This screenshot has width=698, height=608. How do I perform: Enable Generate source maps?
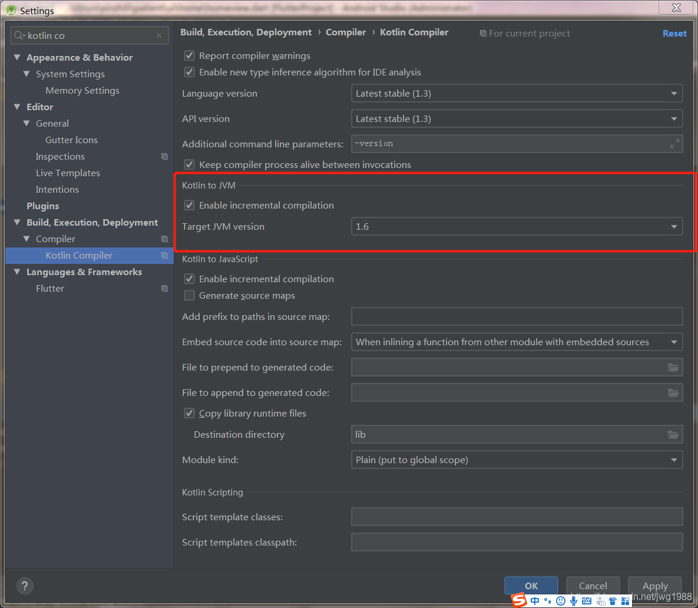pyautogui.click(x=189, y=296)
